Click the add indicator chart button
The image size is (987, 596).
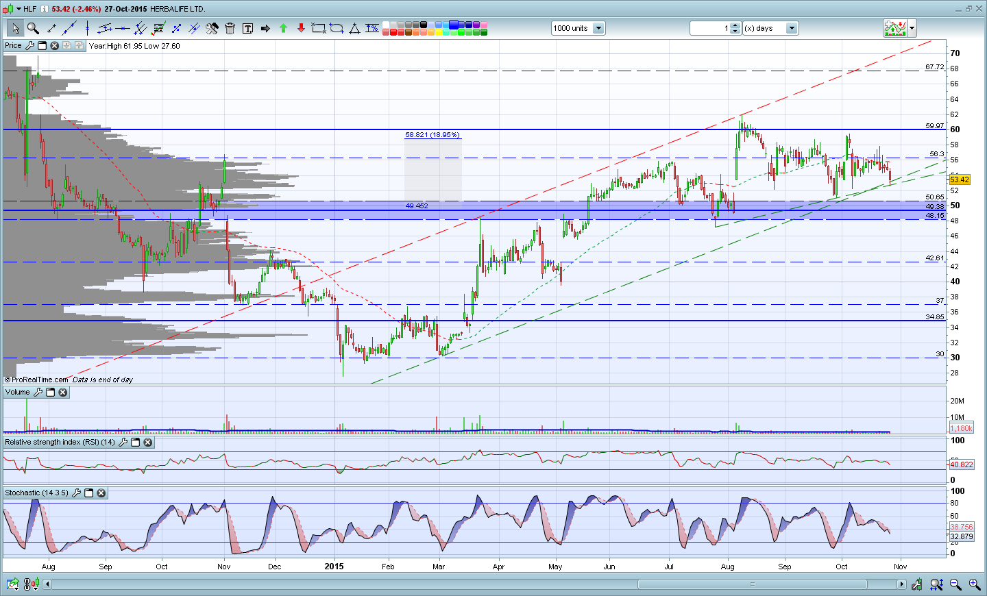coord(895,28)
